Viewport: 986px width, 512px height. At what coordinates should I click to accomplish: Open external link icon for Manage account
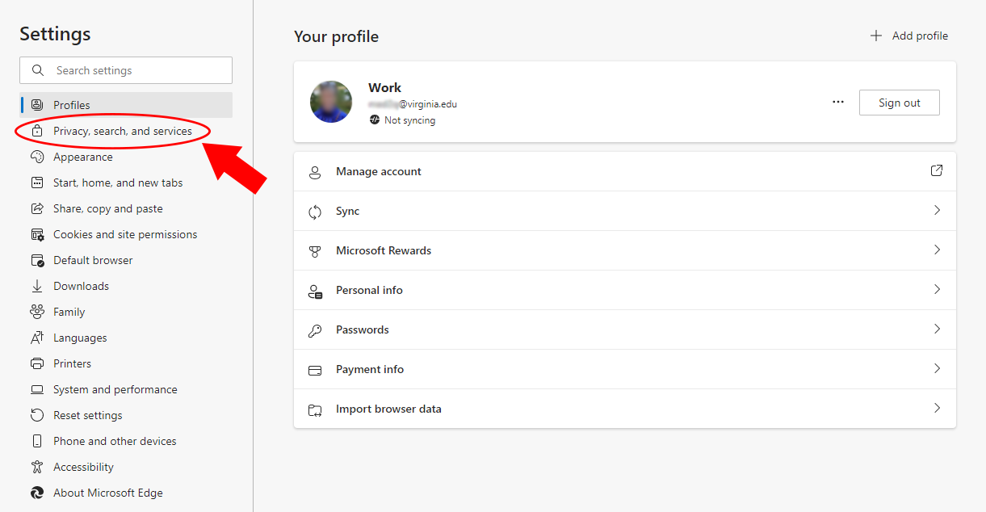(x=937, y=170)
